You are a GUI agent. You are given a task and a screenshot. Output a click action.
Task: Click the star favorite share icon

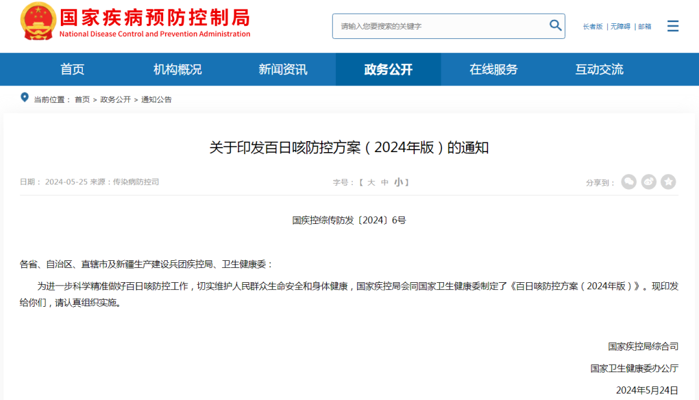pos(668,182)
